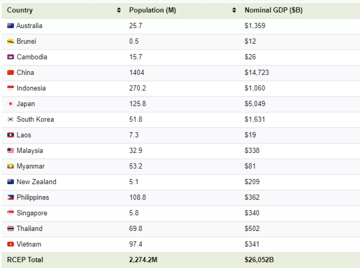360x271 pixels.
Task: Sort table by Population column arrows
Action: [x=234, y=11]
